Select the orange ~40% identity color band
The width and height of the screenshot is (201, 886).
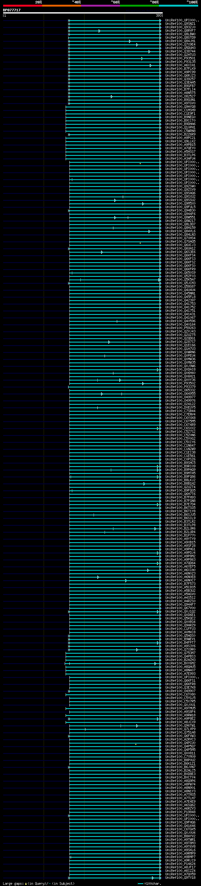(x=62, y=6)
